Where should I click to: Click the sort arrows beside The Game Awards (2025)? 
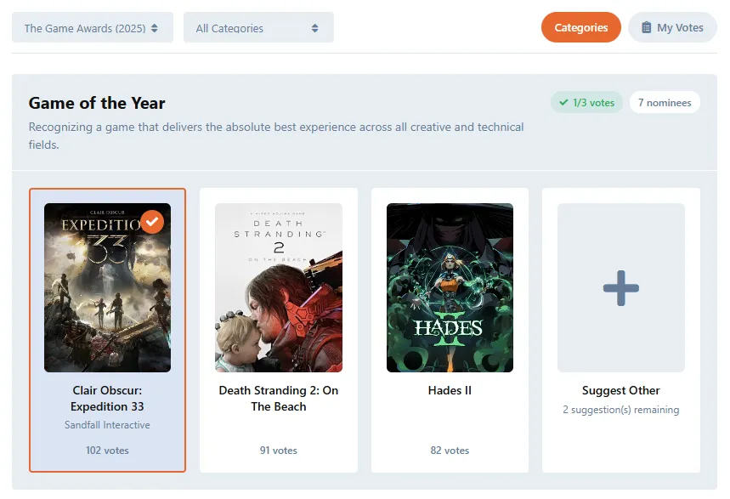[155, 28]
